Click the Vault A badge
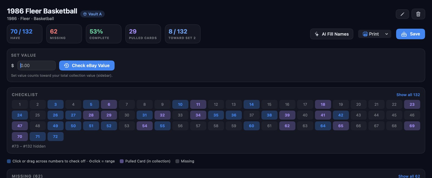432x178 pixels. [92, 14]
